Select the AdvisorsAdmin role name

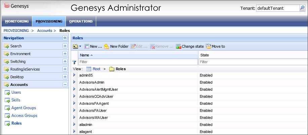[92, 82]
